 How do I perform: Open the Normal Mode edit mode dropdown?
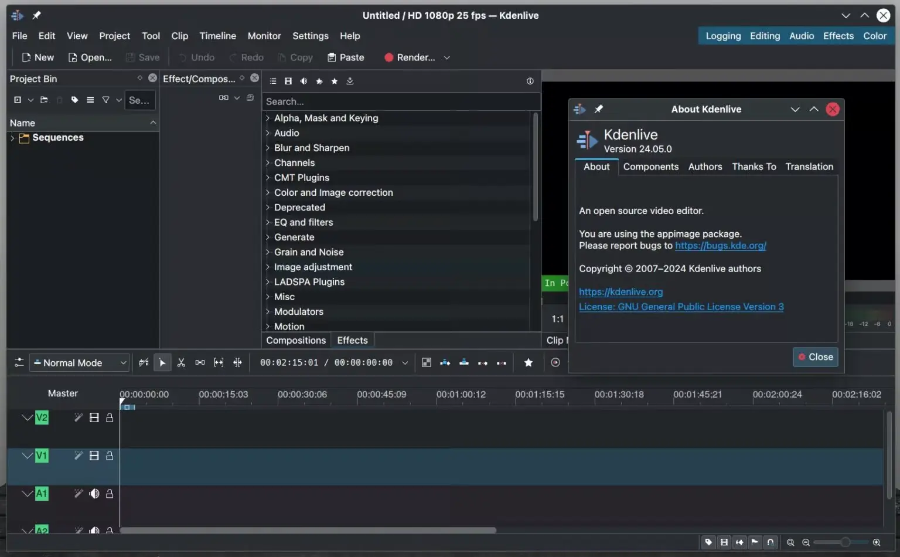(x=80, y=363)
